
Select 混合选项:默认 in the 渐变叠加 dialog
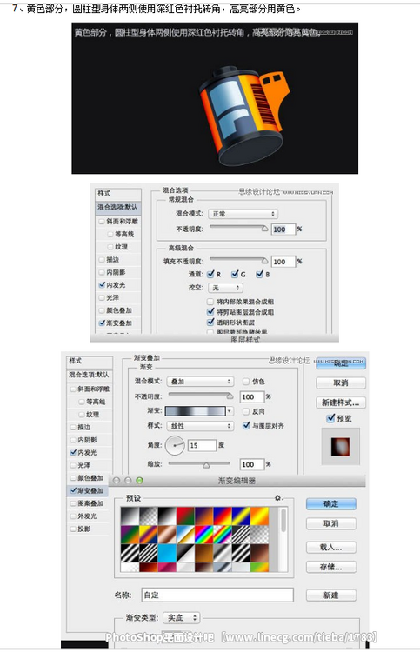(89, 375)
